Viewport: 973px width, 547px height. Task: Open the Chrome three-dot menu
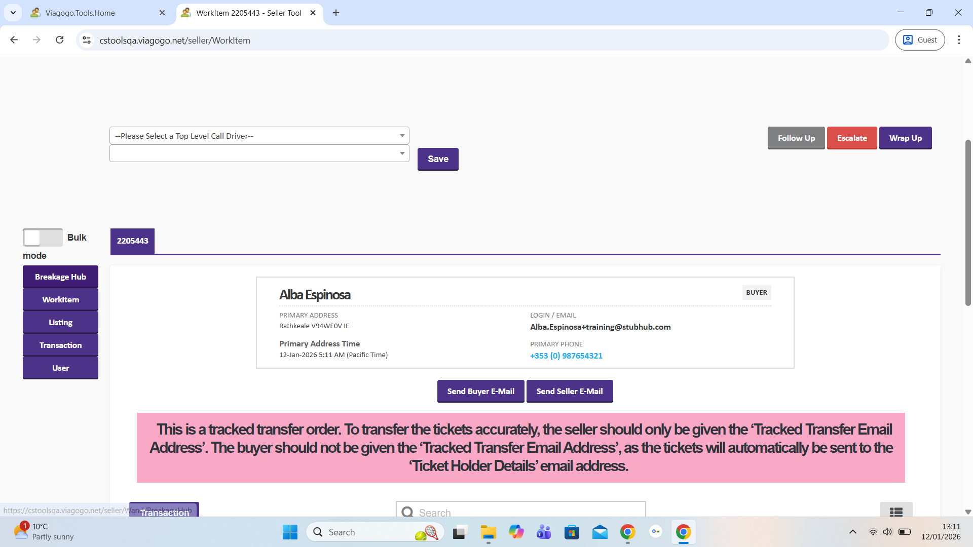point(959,40)
